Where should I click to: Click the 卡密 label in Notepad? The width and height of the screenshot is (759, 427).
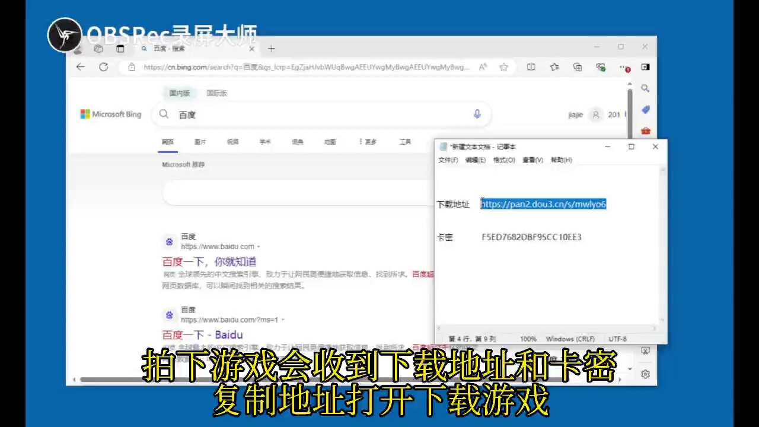[x=445, y=237]
